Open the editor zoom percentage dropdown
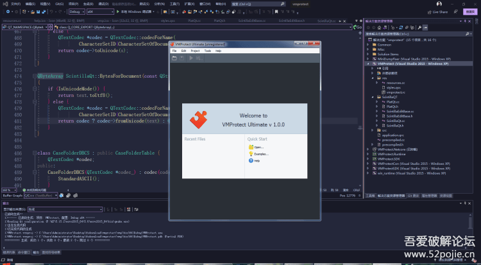The width and height of the screenshot is (481, 265). click(9, 190)
